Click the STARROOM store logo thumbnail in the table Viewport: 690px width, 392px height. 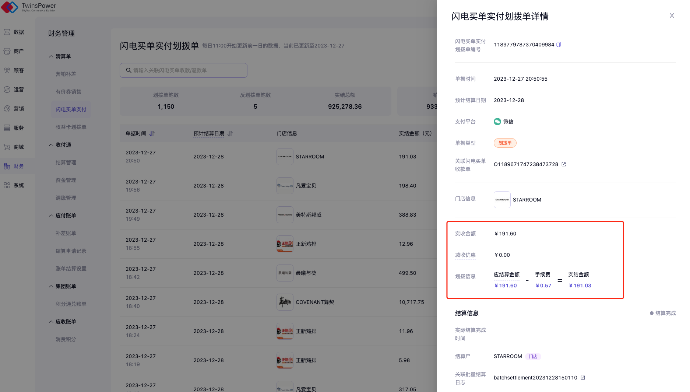tap(285, 157)
